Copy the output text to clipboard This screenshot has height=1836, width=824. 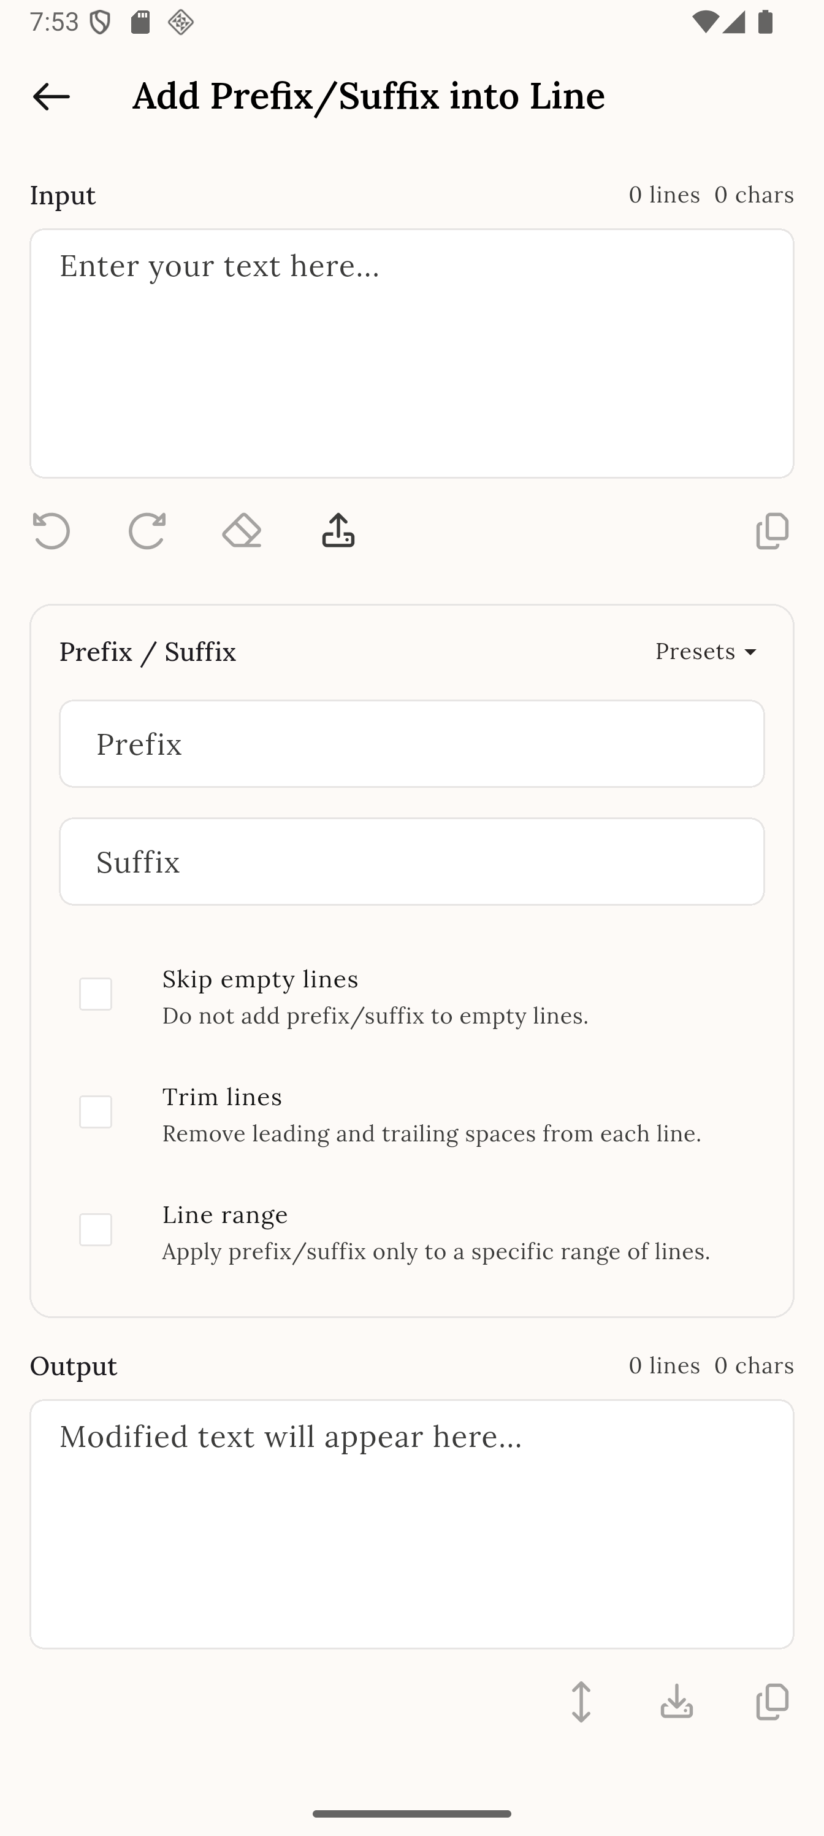(x=771, y=1703)
